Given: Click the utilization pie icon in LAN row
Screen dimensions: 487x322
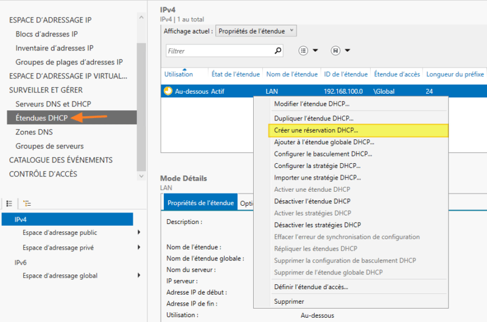Looking at the screenshot, I should (168, 91).
